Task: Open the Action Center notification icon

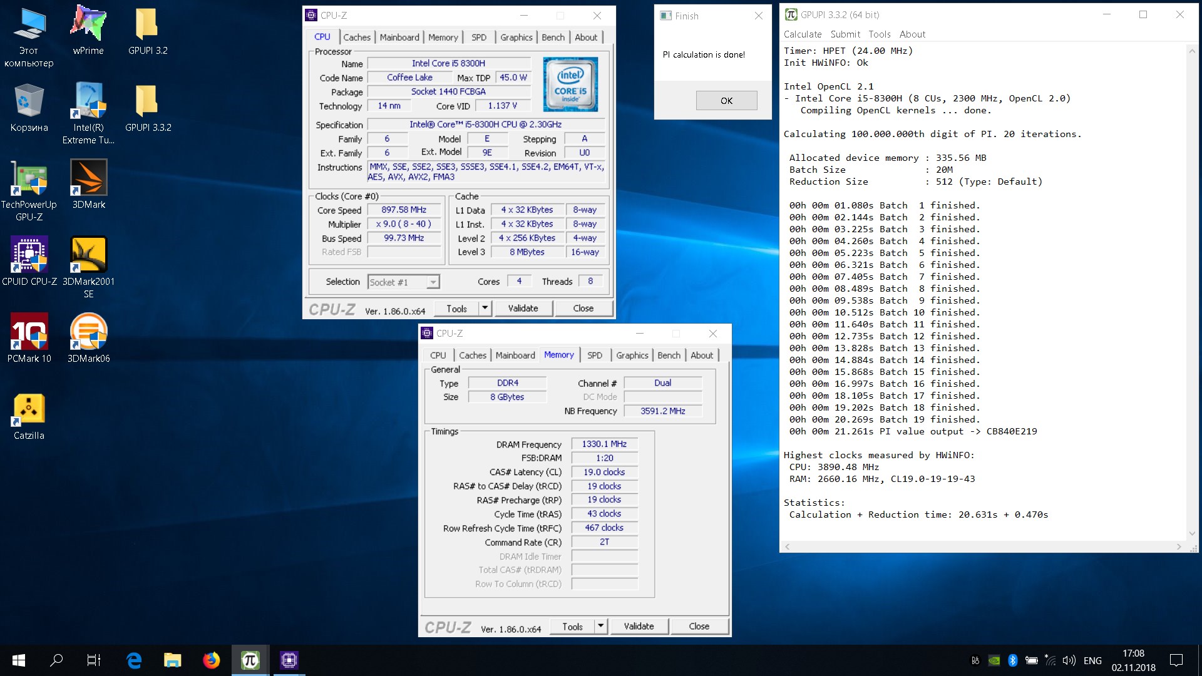Action: tap(1176, 660)
